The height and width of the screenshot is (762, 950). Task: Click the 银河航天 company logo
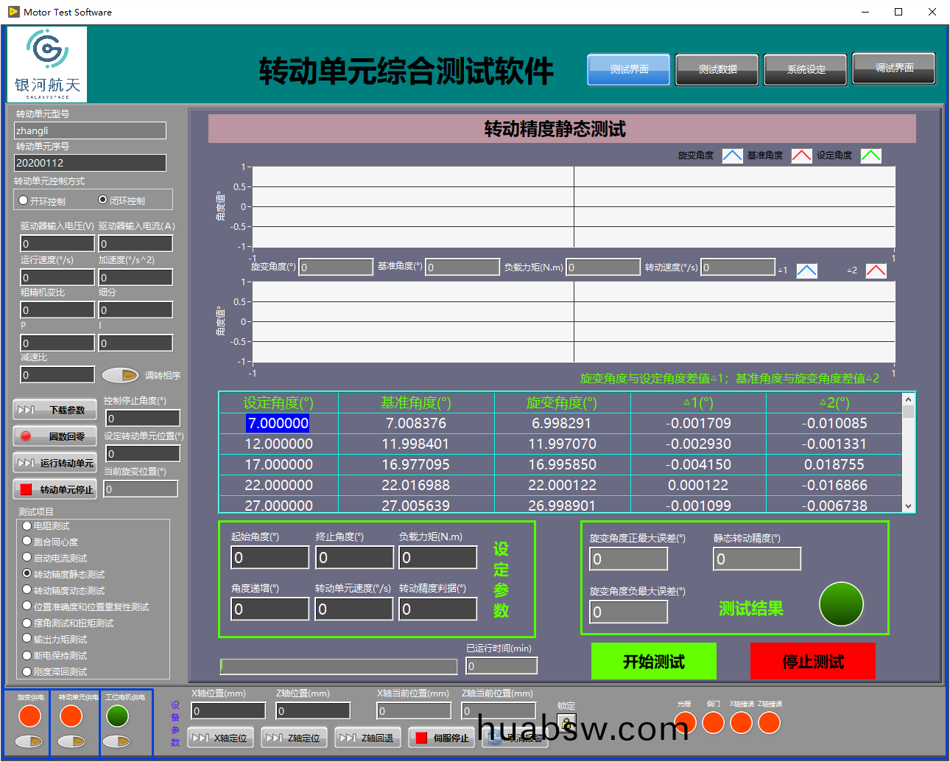pos(47,65)
